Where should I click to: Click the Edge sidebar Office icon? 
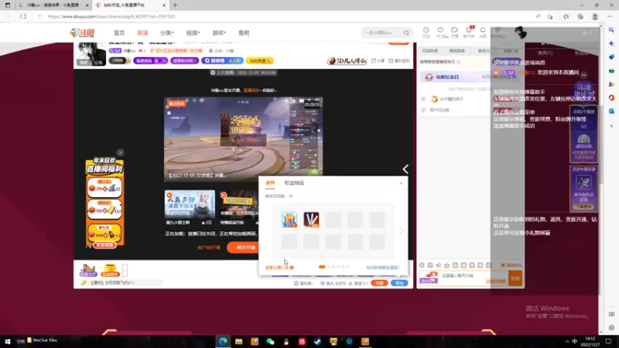pyautogui.click(x=611, y=97)
